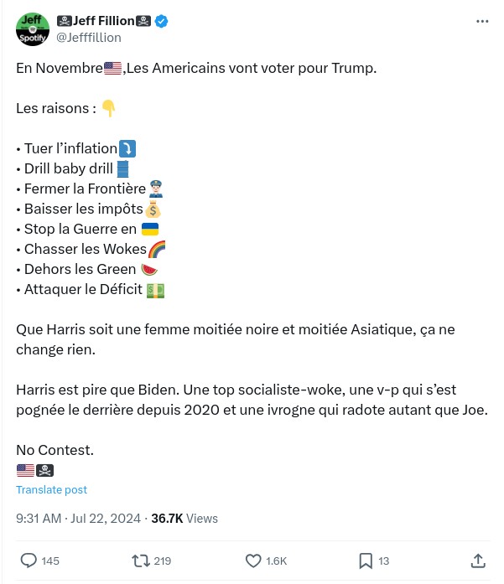Click the watermelon emoji after Green
The width and height of the screenshot is (504, 584).
pos(149,269)
